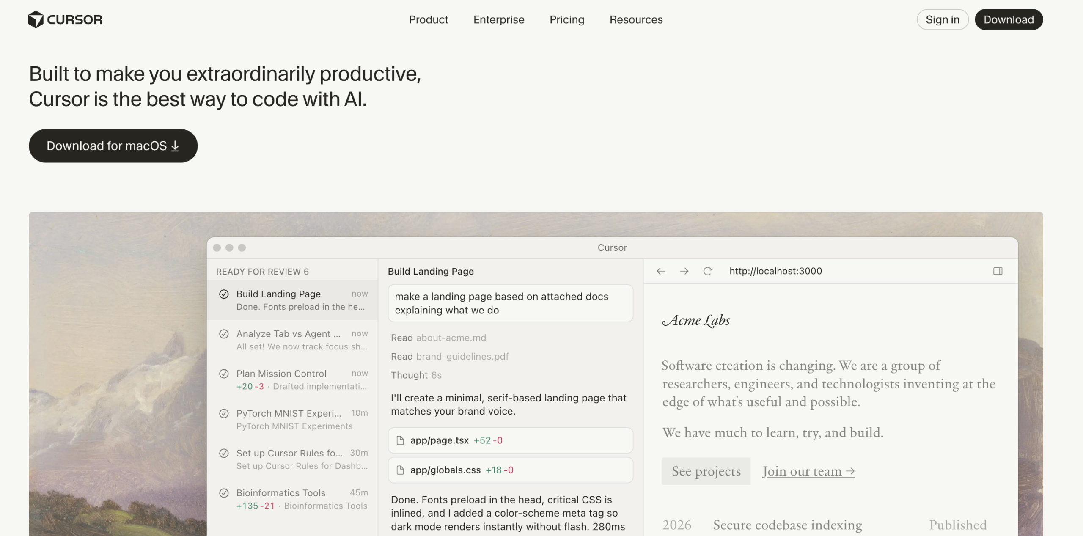
Task: Open the Product menu
Action: (428, 19)
